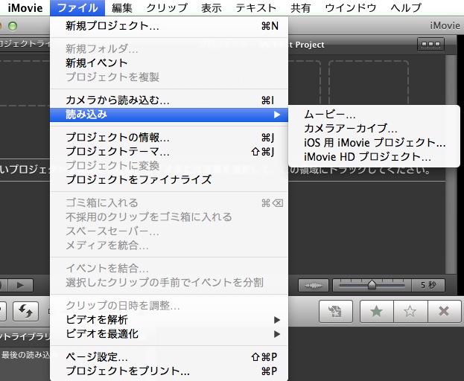
Task: Choose ムービー… in the import submenu
Action: point(374,114)
